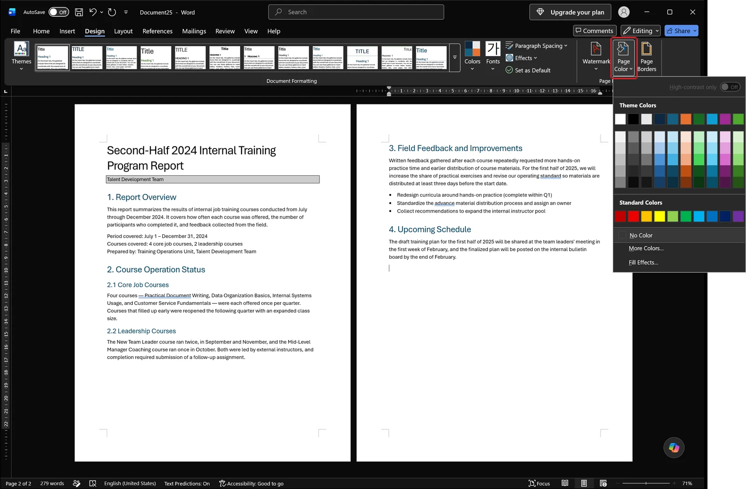
Task: Pick the white theme color swatch
Action: click(620, 119)
